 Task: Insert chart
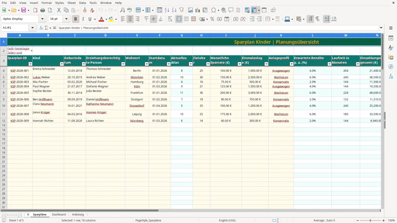click(x=198, y=10)
